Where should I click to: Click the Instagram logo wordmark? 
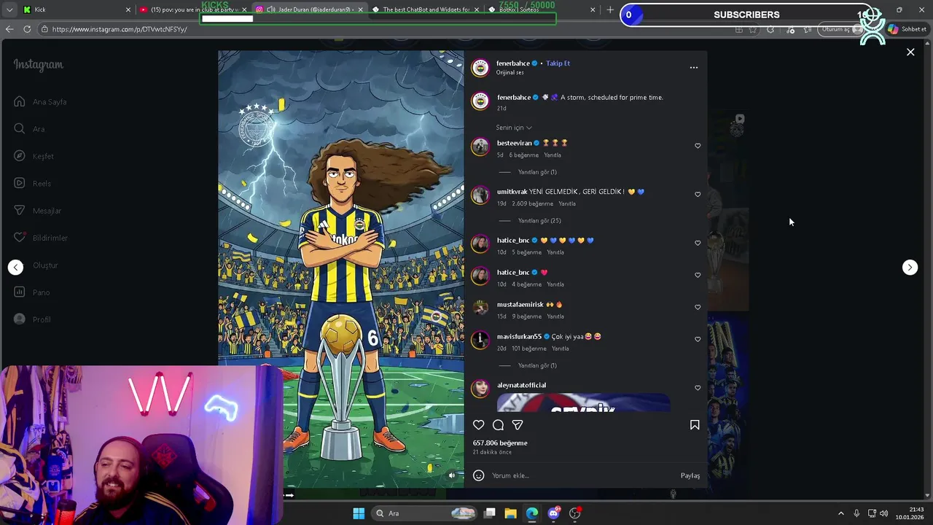point(39,64)
